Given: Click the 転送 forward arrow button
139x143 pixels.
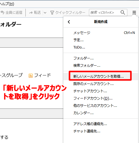Looking at the screenshot, I should click(35, 12).
